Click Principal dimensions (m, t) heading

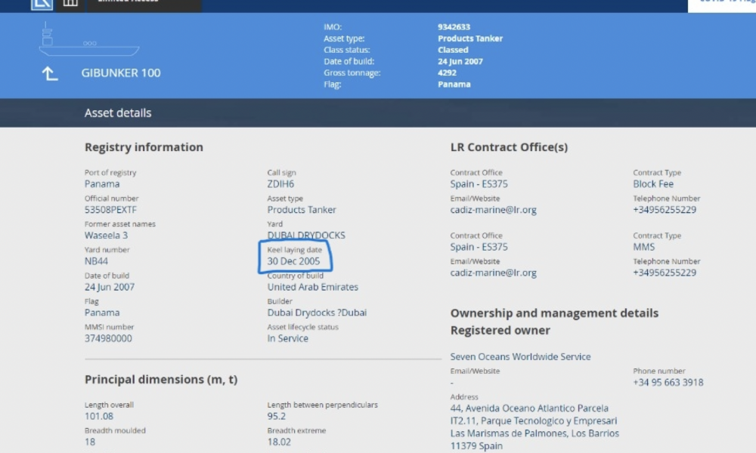tap(161, 379)
